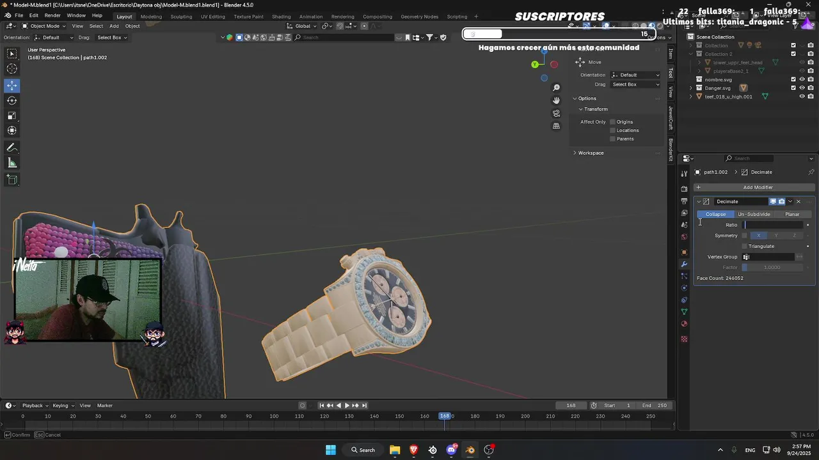Hide teef_018_u_high.001 with its eye icon
This screenshot has height=460, width=819.
coord(802,96)
